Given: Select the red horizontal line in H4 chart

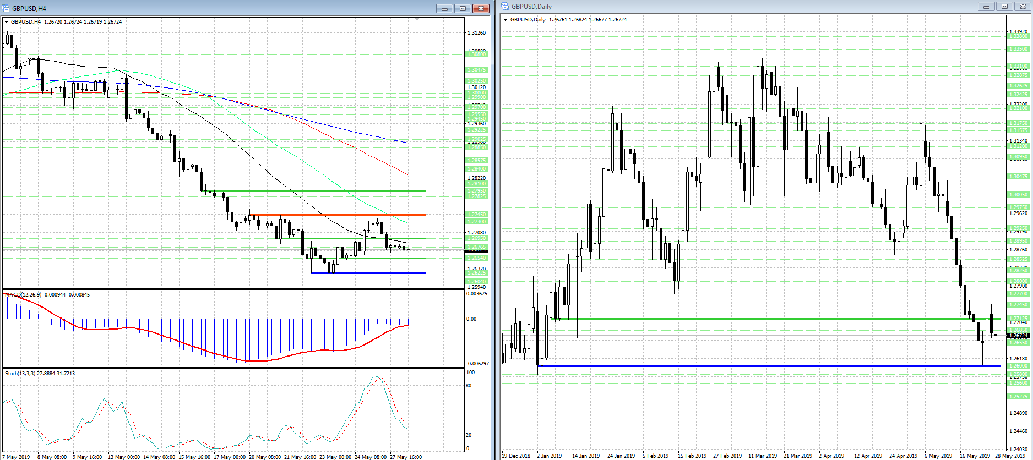Looking at the screenshot, I should [337, 215].
